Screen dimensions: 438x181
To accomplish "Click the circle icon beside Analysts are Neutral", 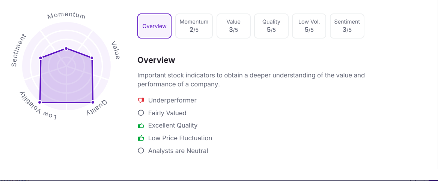I will [x=141, y=151].
